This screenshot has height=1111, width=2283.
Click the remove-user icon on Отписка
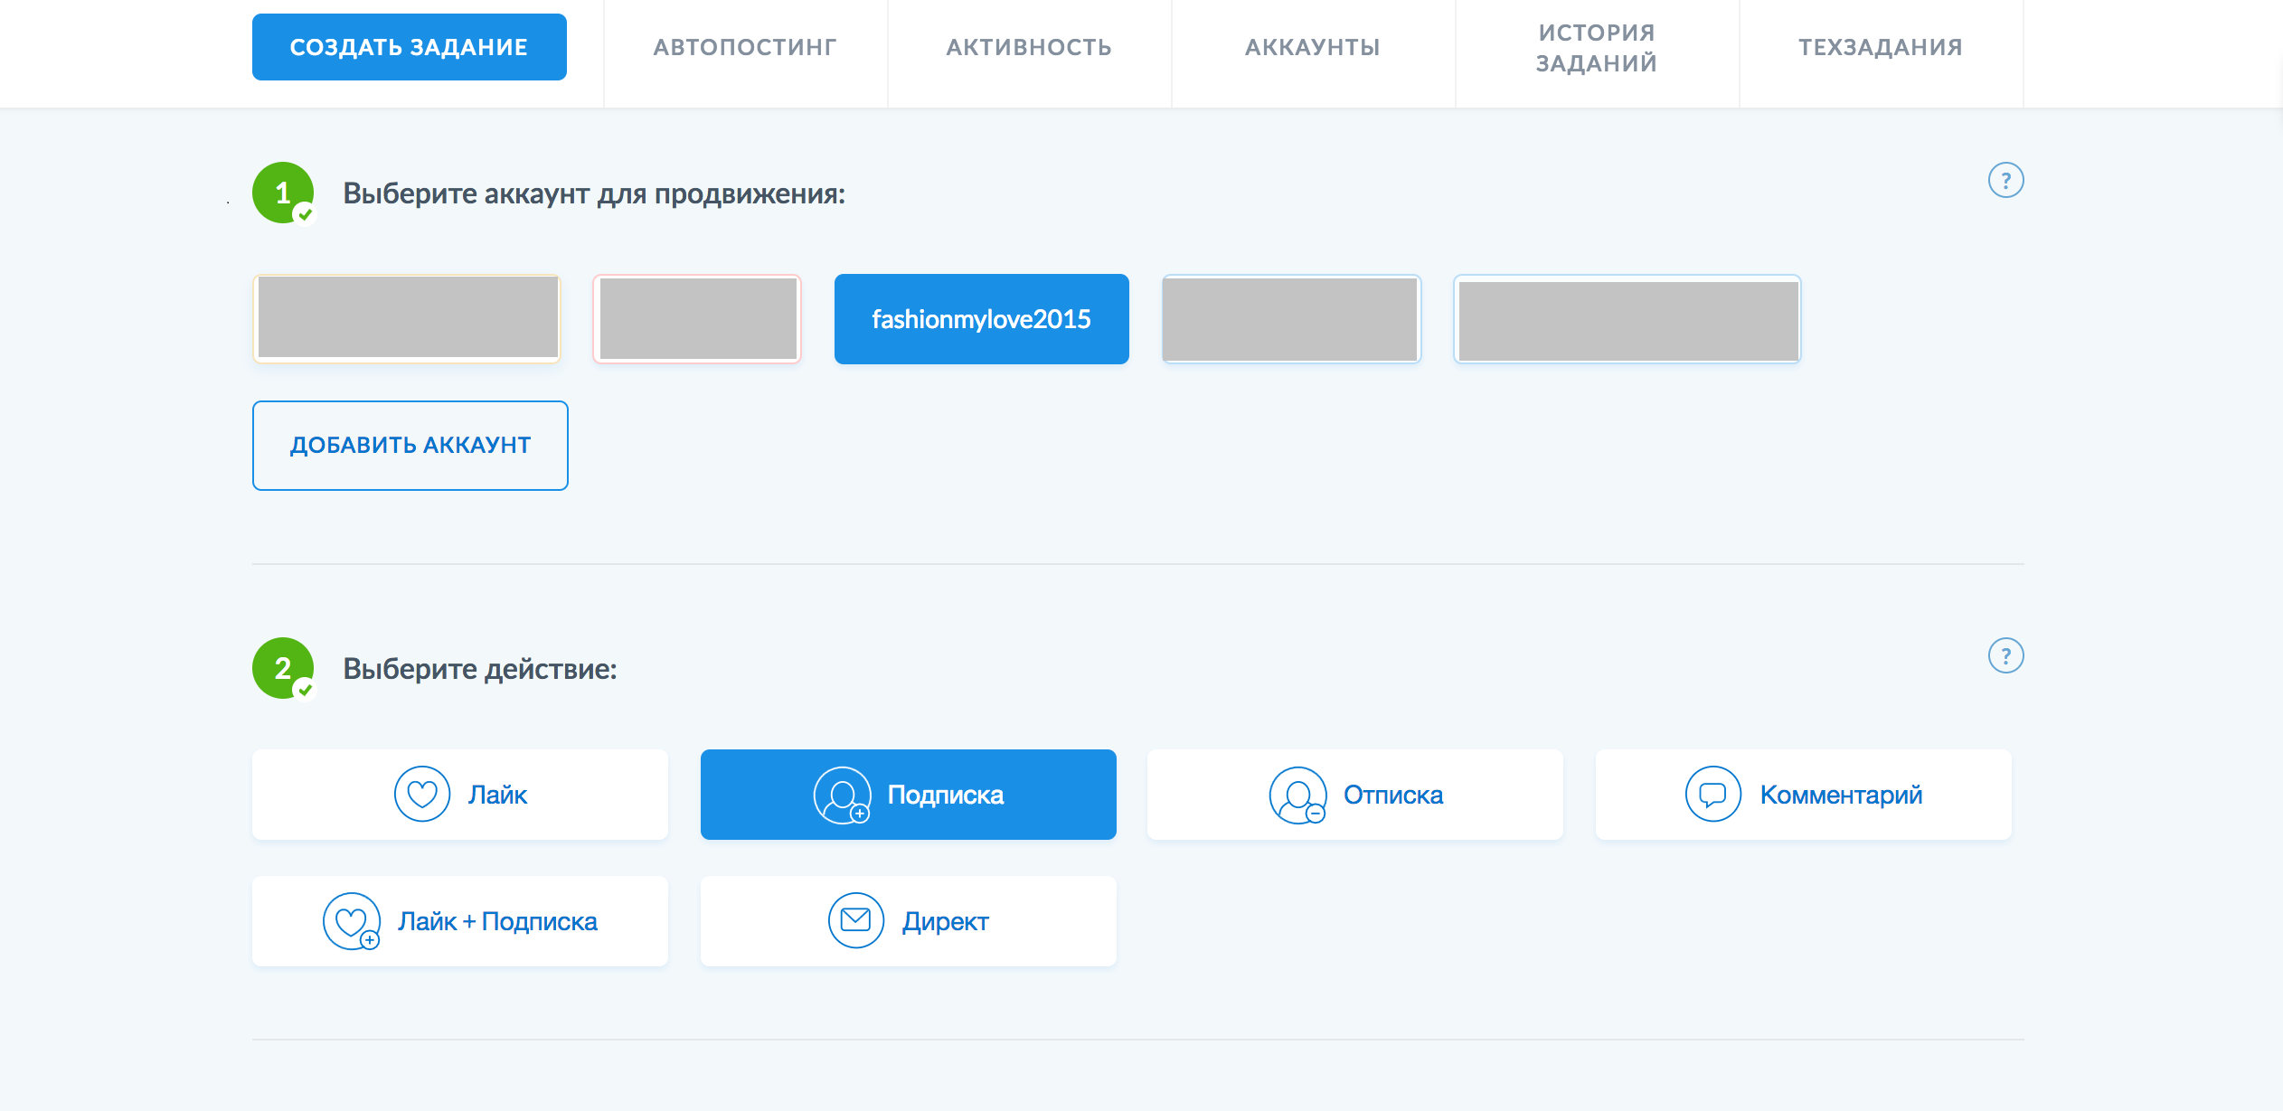click(x=1297, y=795)
